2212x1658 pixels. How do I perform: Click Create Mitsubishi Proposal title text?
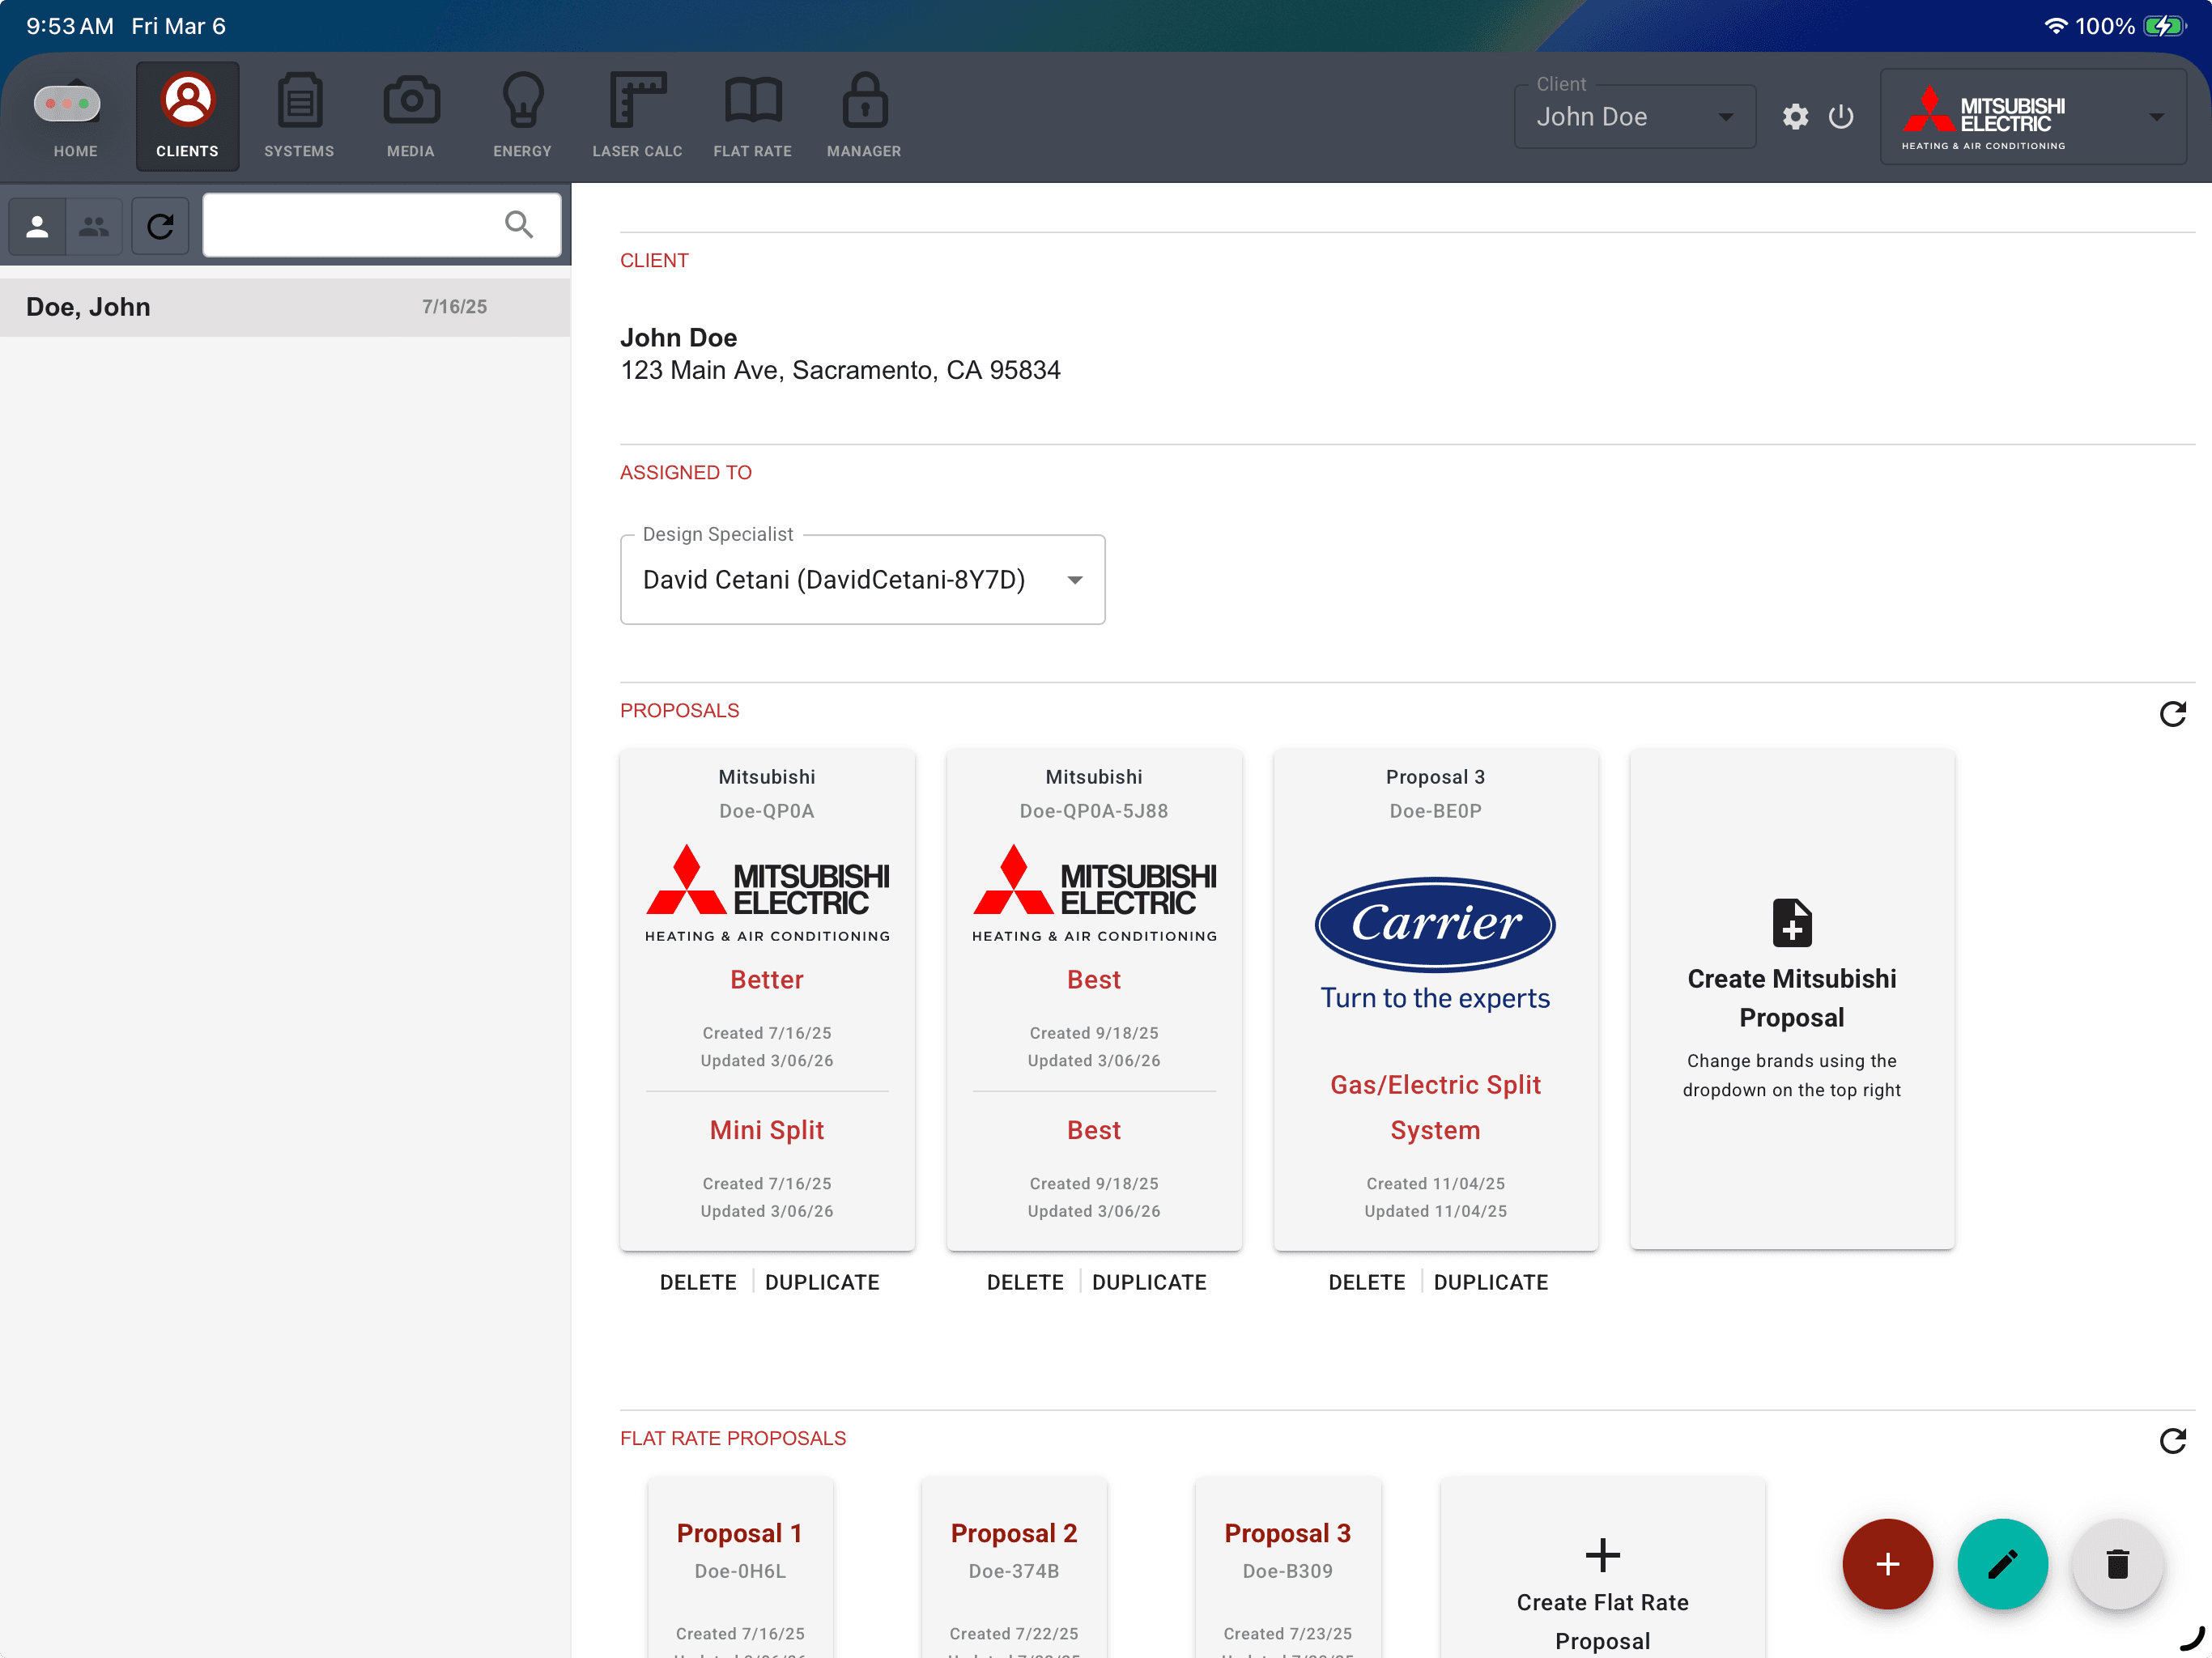[x=1791, y=998]
